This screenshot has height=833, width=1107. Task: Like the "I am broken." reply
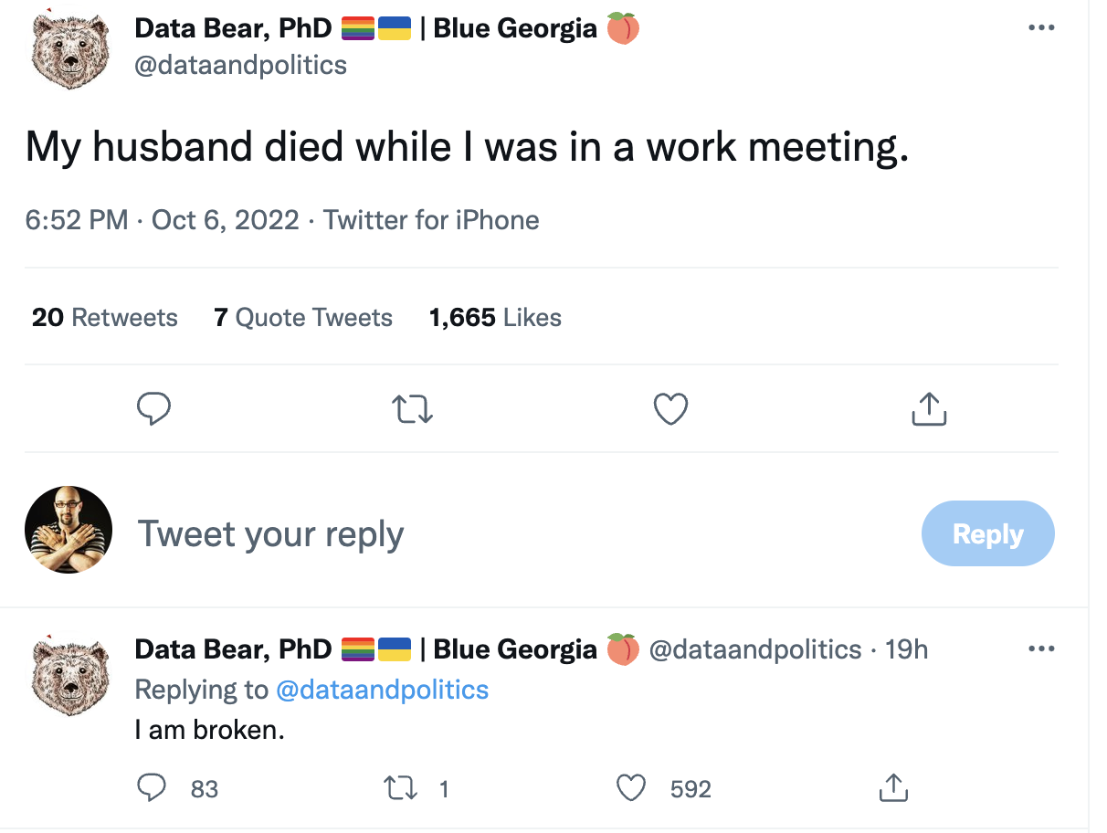631,787
